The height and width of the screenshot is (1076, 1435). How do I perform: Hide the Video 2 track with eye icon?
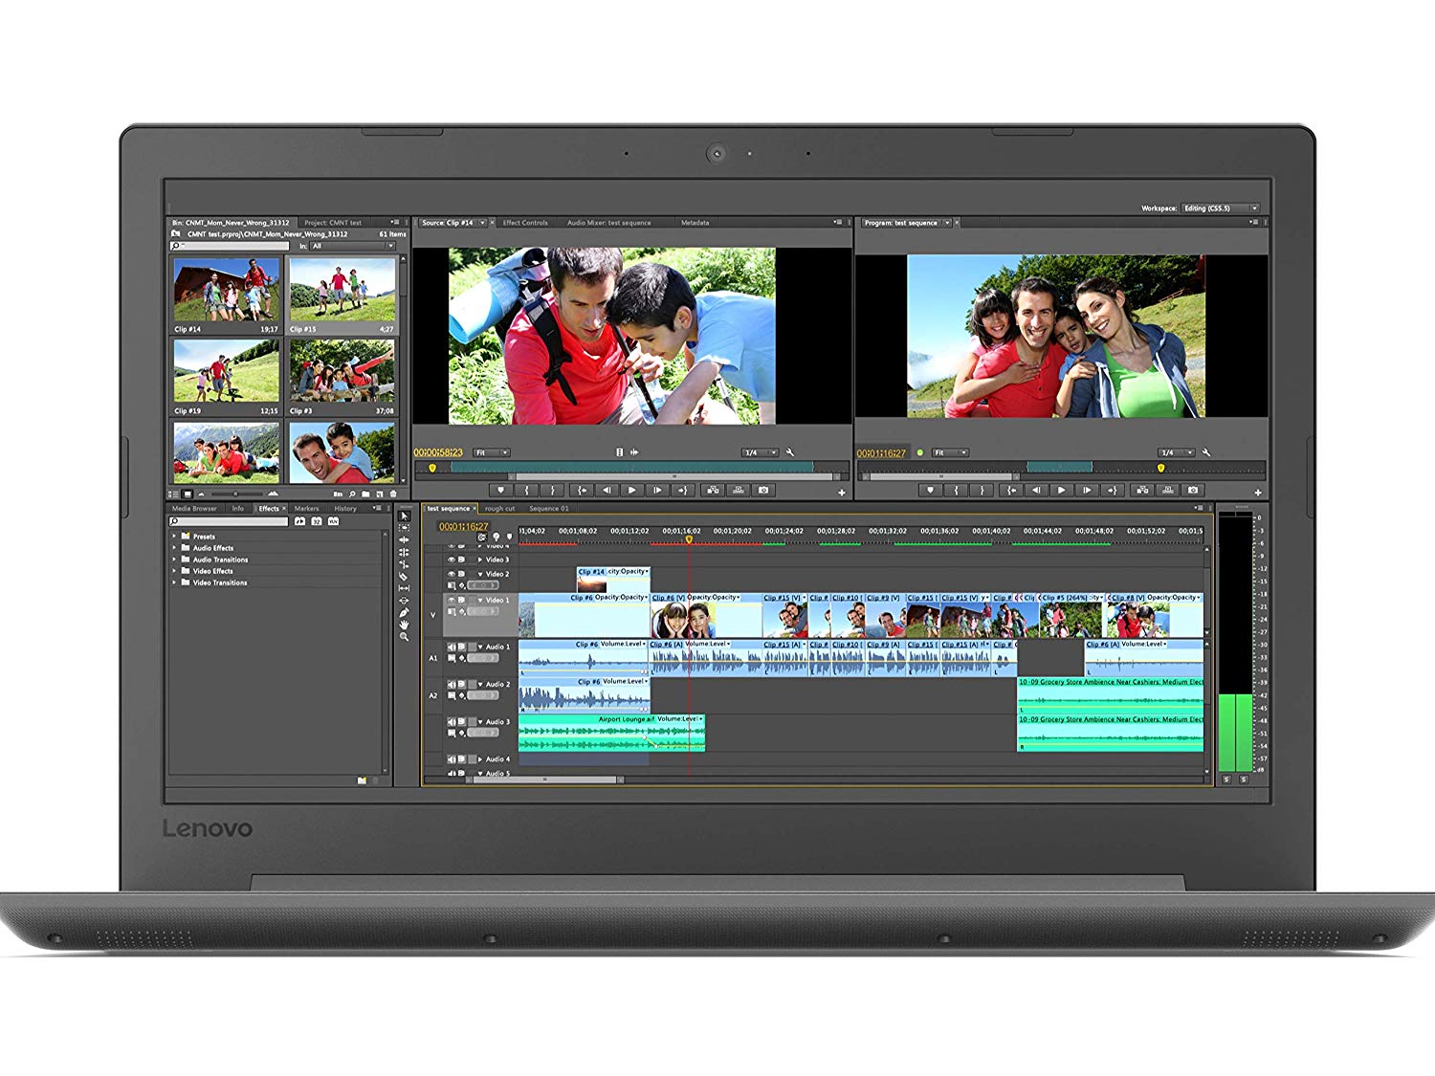pyautogui.click(x=452, y=574)
